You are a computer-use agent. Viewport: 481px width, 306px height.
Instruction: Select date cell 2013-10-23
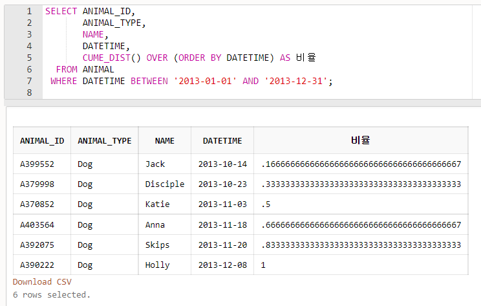222,184
